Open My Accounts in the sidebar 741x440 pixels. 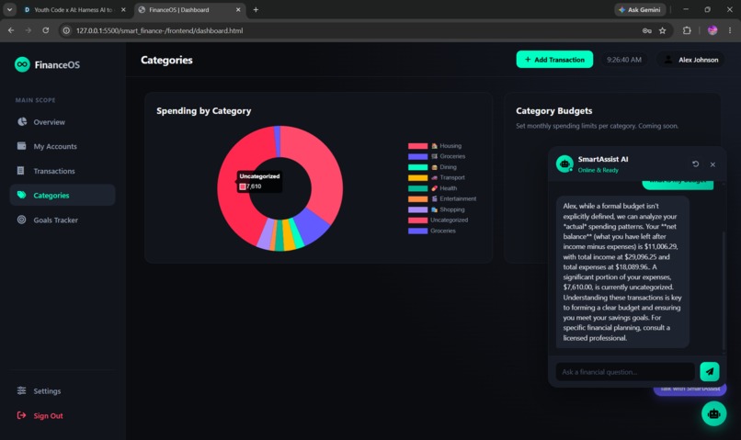coord(63,146)
